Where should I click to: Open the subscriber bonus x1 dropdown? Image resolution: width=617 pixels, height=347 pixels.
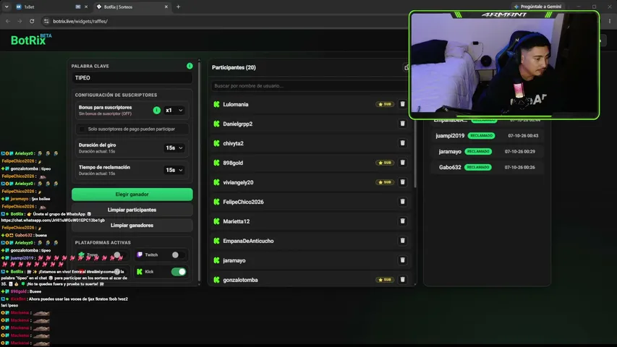coord(174,110)
